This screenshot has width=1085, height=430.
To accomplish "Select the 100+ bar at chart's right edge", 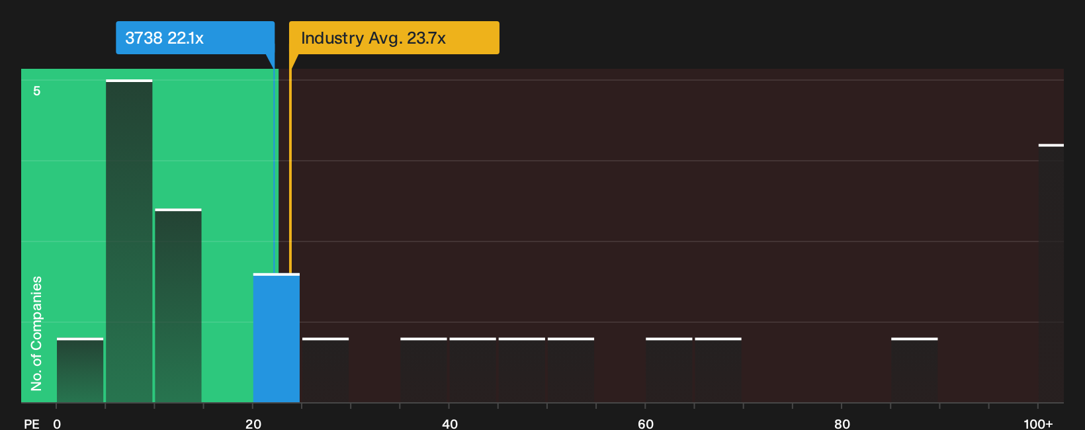I will [1051, 273].
